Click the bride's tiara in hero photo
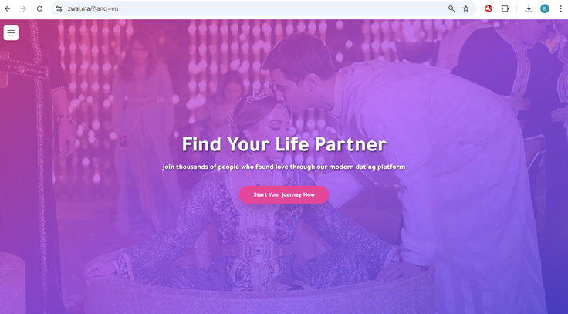The height and width of the screenshot is (314, 568). coord(259,96)
